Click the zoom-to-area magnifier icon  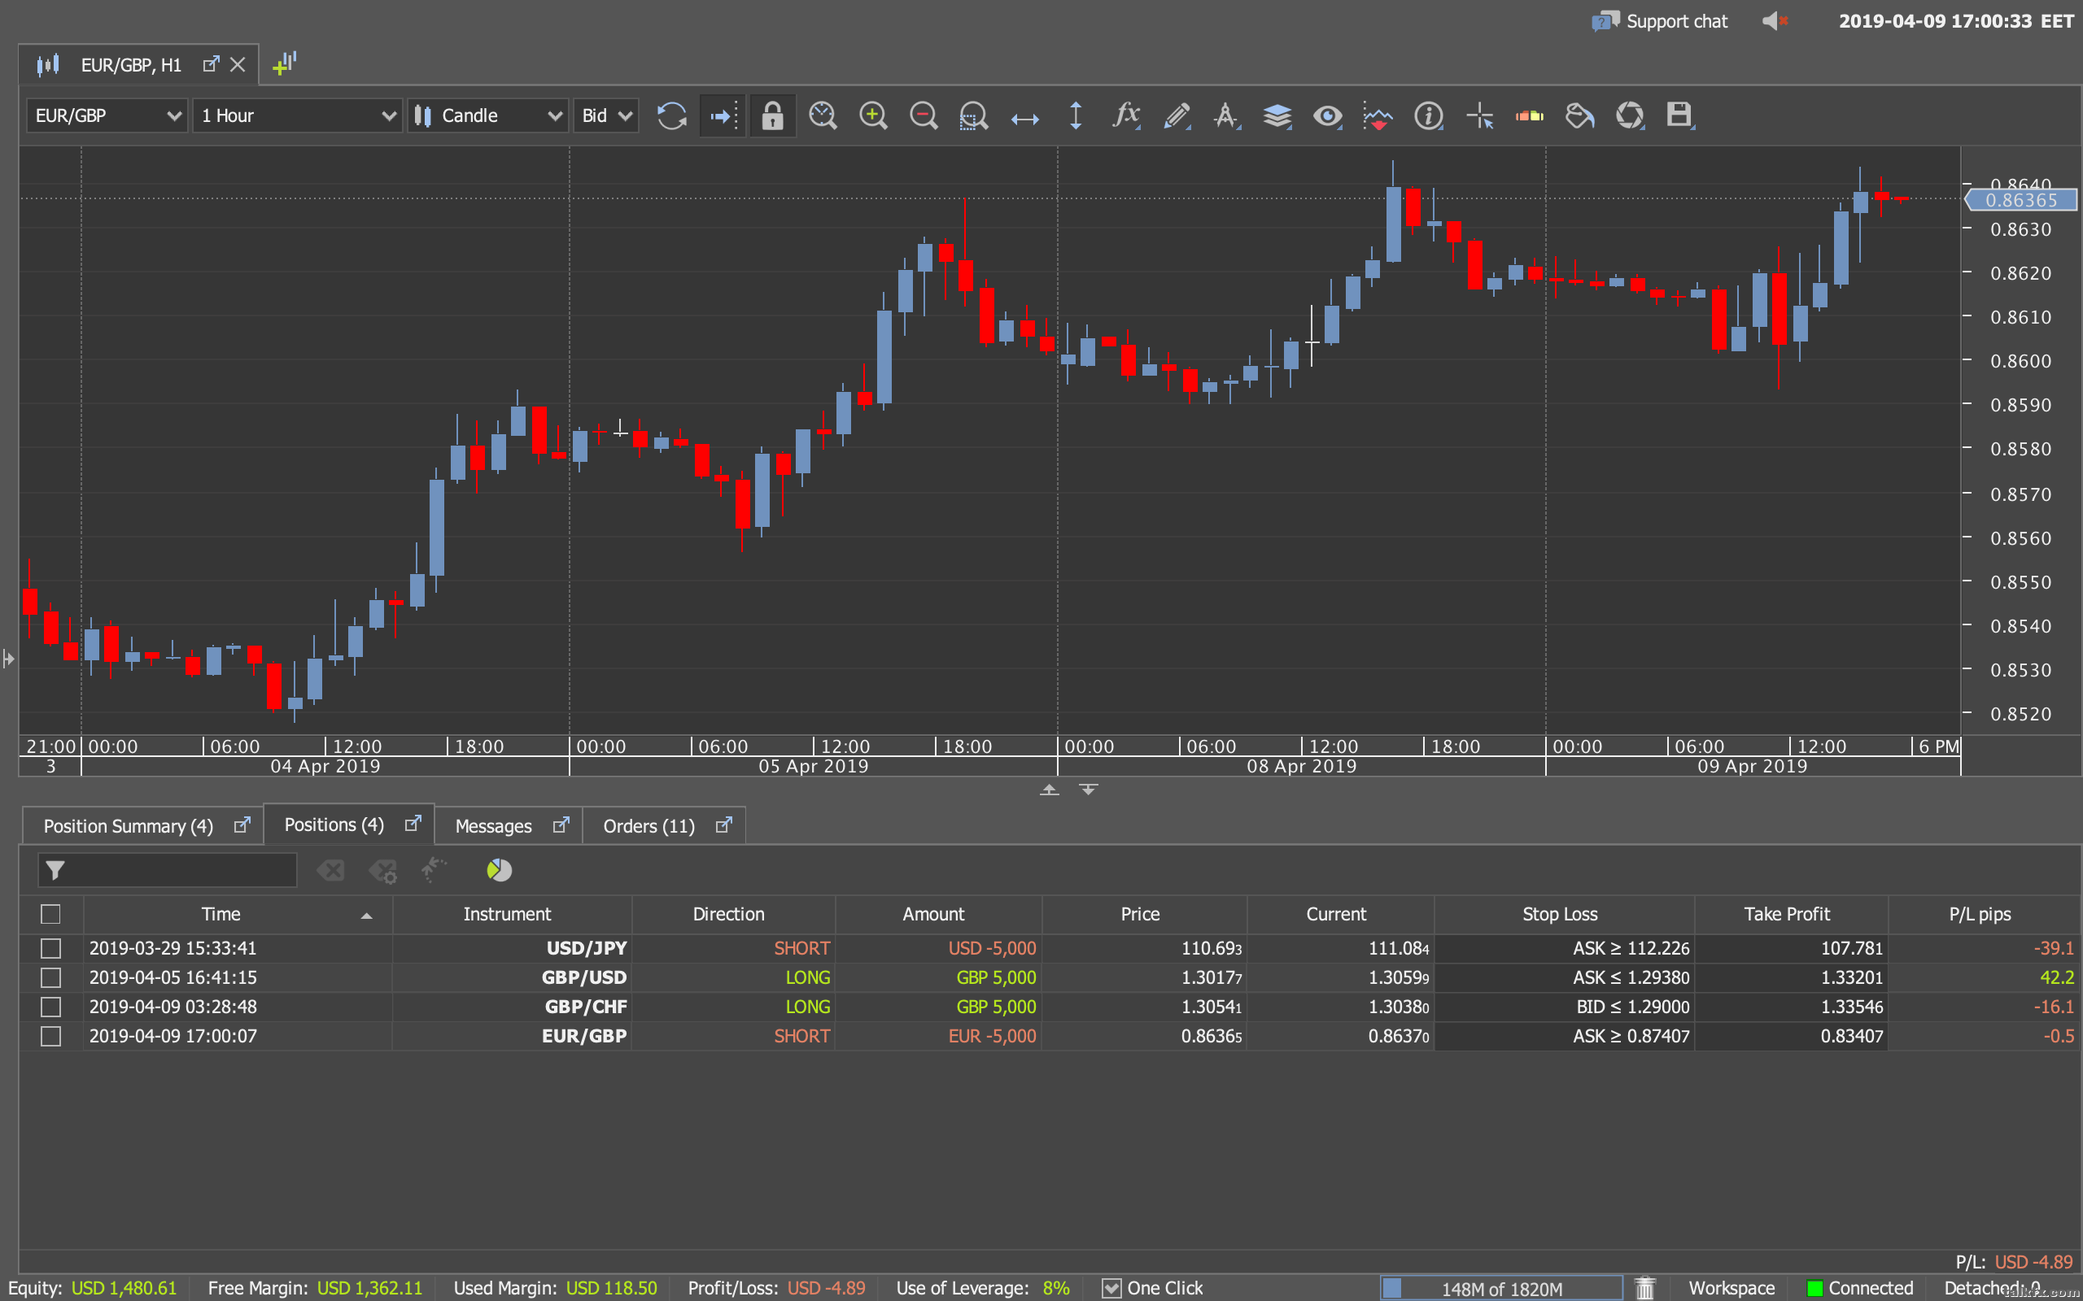tap(973, 115)
